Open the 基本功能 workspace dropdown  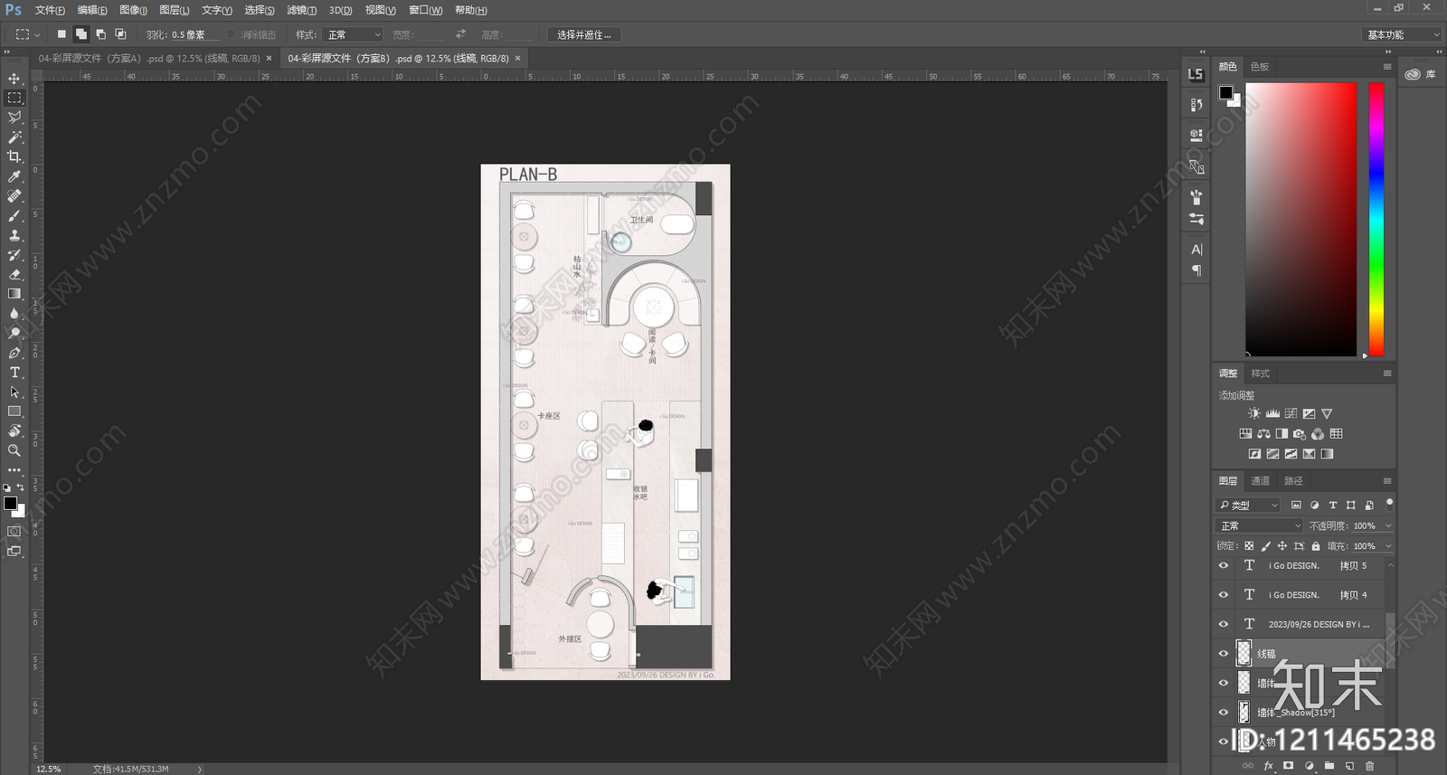[x=1402, y=34]
